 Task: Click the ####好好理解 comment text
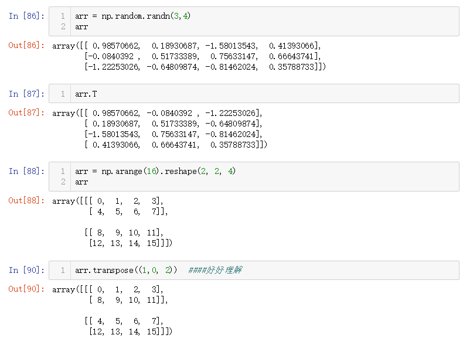215,270
